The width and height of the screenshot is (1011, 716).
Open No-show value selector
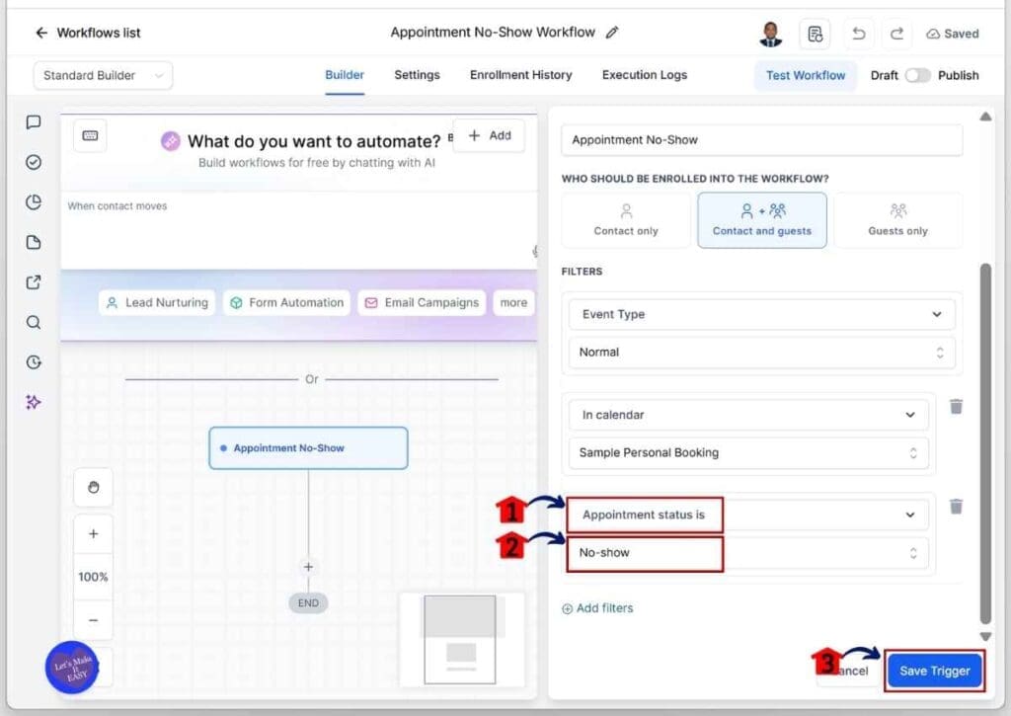[748, 553]
